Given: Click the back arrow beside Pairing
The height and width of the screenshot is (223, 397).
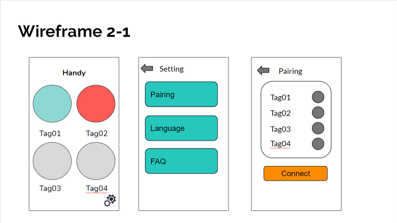Looking at the screenshot, I should click(x=263, y=70).
